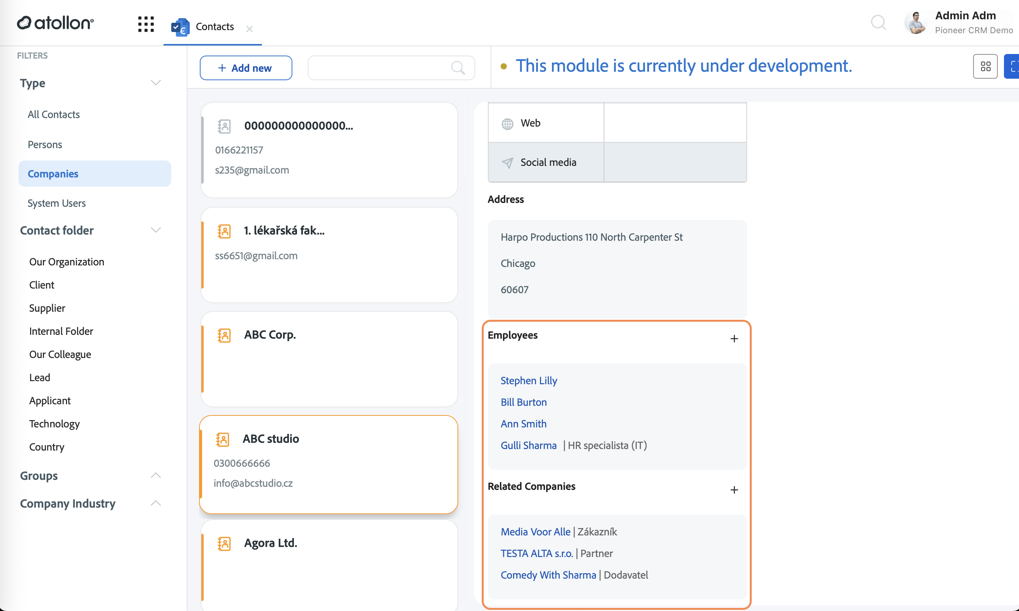Open related company Comedy With Sharma
The height and width of the screenshot is (611, 1019).
[x=548, y=575]
